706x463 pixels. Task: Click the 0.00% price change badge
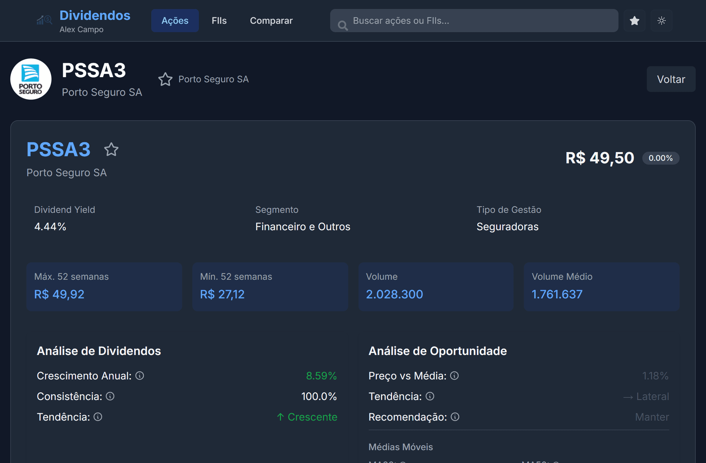click(660, 158)
